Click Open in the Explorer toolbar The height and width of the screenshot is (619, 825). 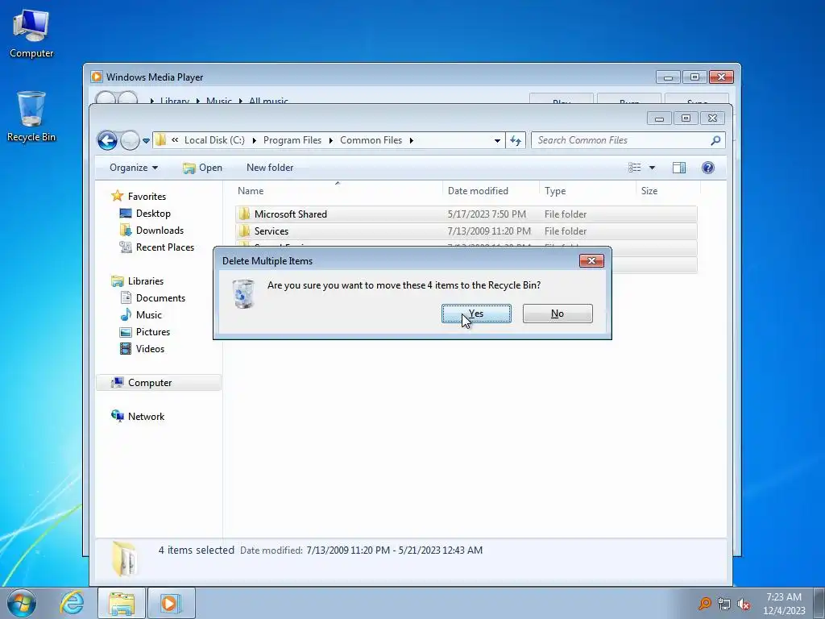coord(202,168)
